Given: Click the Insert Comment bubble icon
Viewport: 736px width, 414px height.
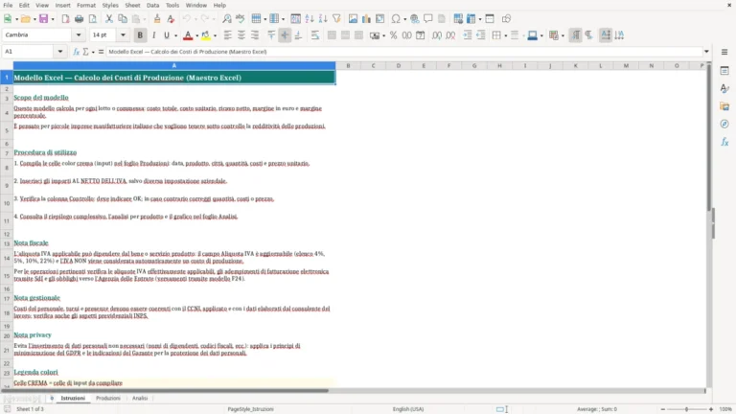Looking at the screenshot, I should click(428, 19).
